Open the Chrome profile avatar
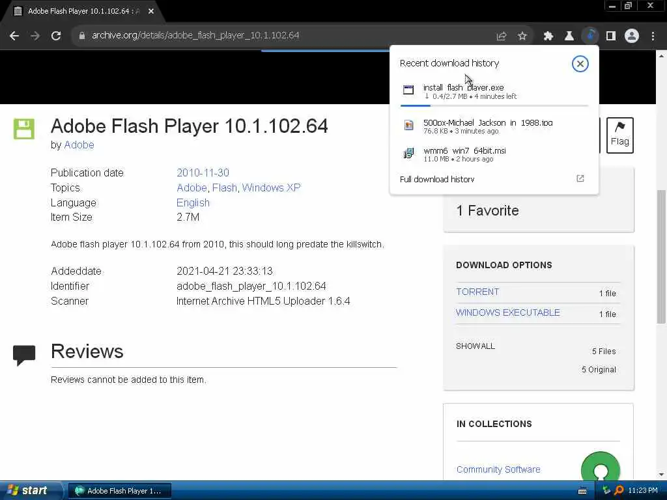 [632, 36]
